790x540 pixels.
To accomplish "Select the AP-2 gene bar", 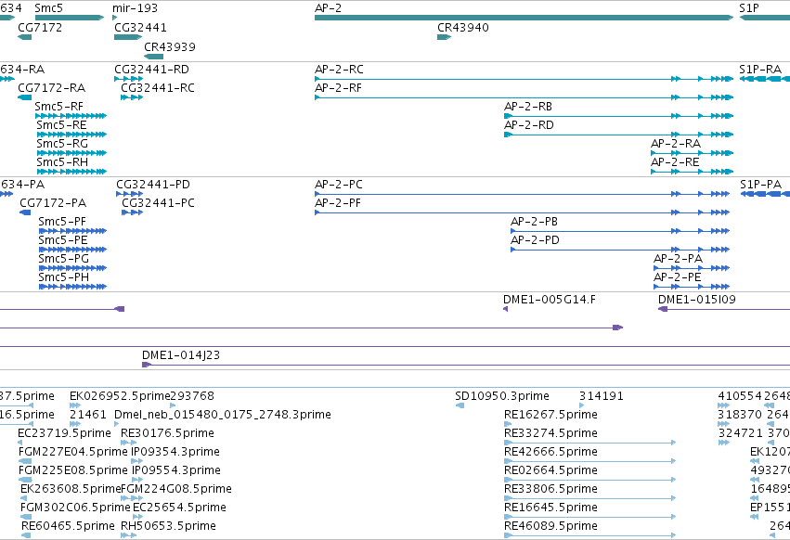I will pos(524,18).
